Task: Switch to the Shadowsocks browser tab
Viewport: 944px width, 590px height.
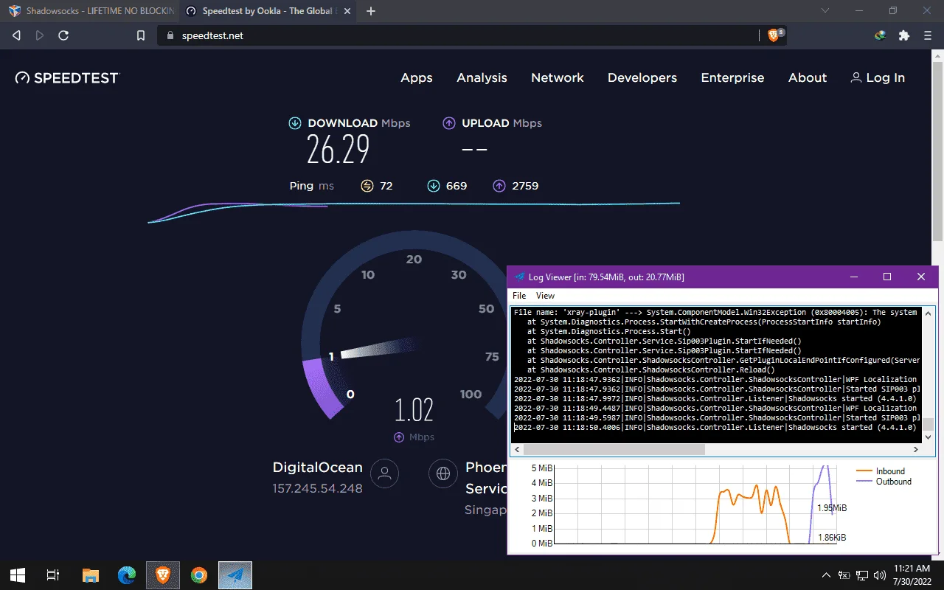Action: (x=90, y=11)
